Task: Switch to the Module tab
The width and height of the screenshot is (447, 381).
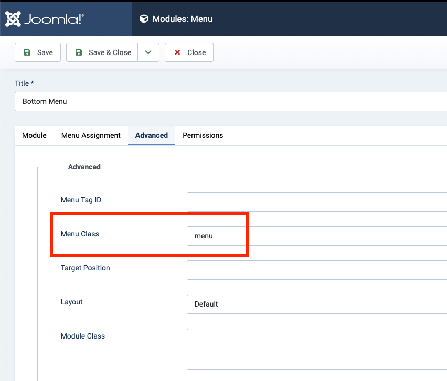Action: click(x=34, y=135)
